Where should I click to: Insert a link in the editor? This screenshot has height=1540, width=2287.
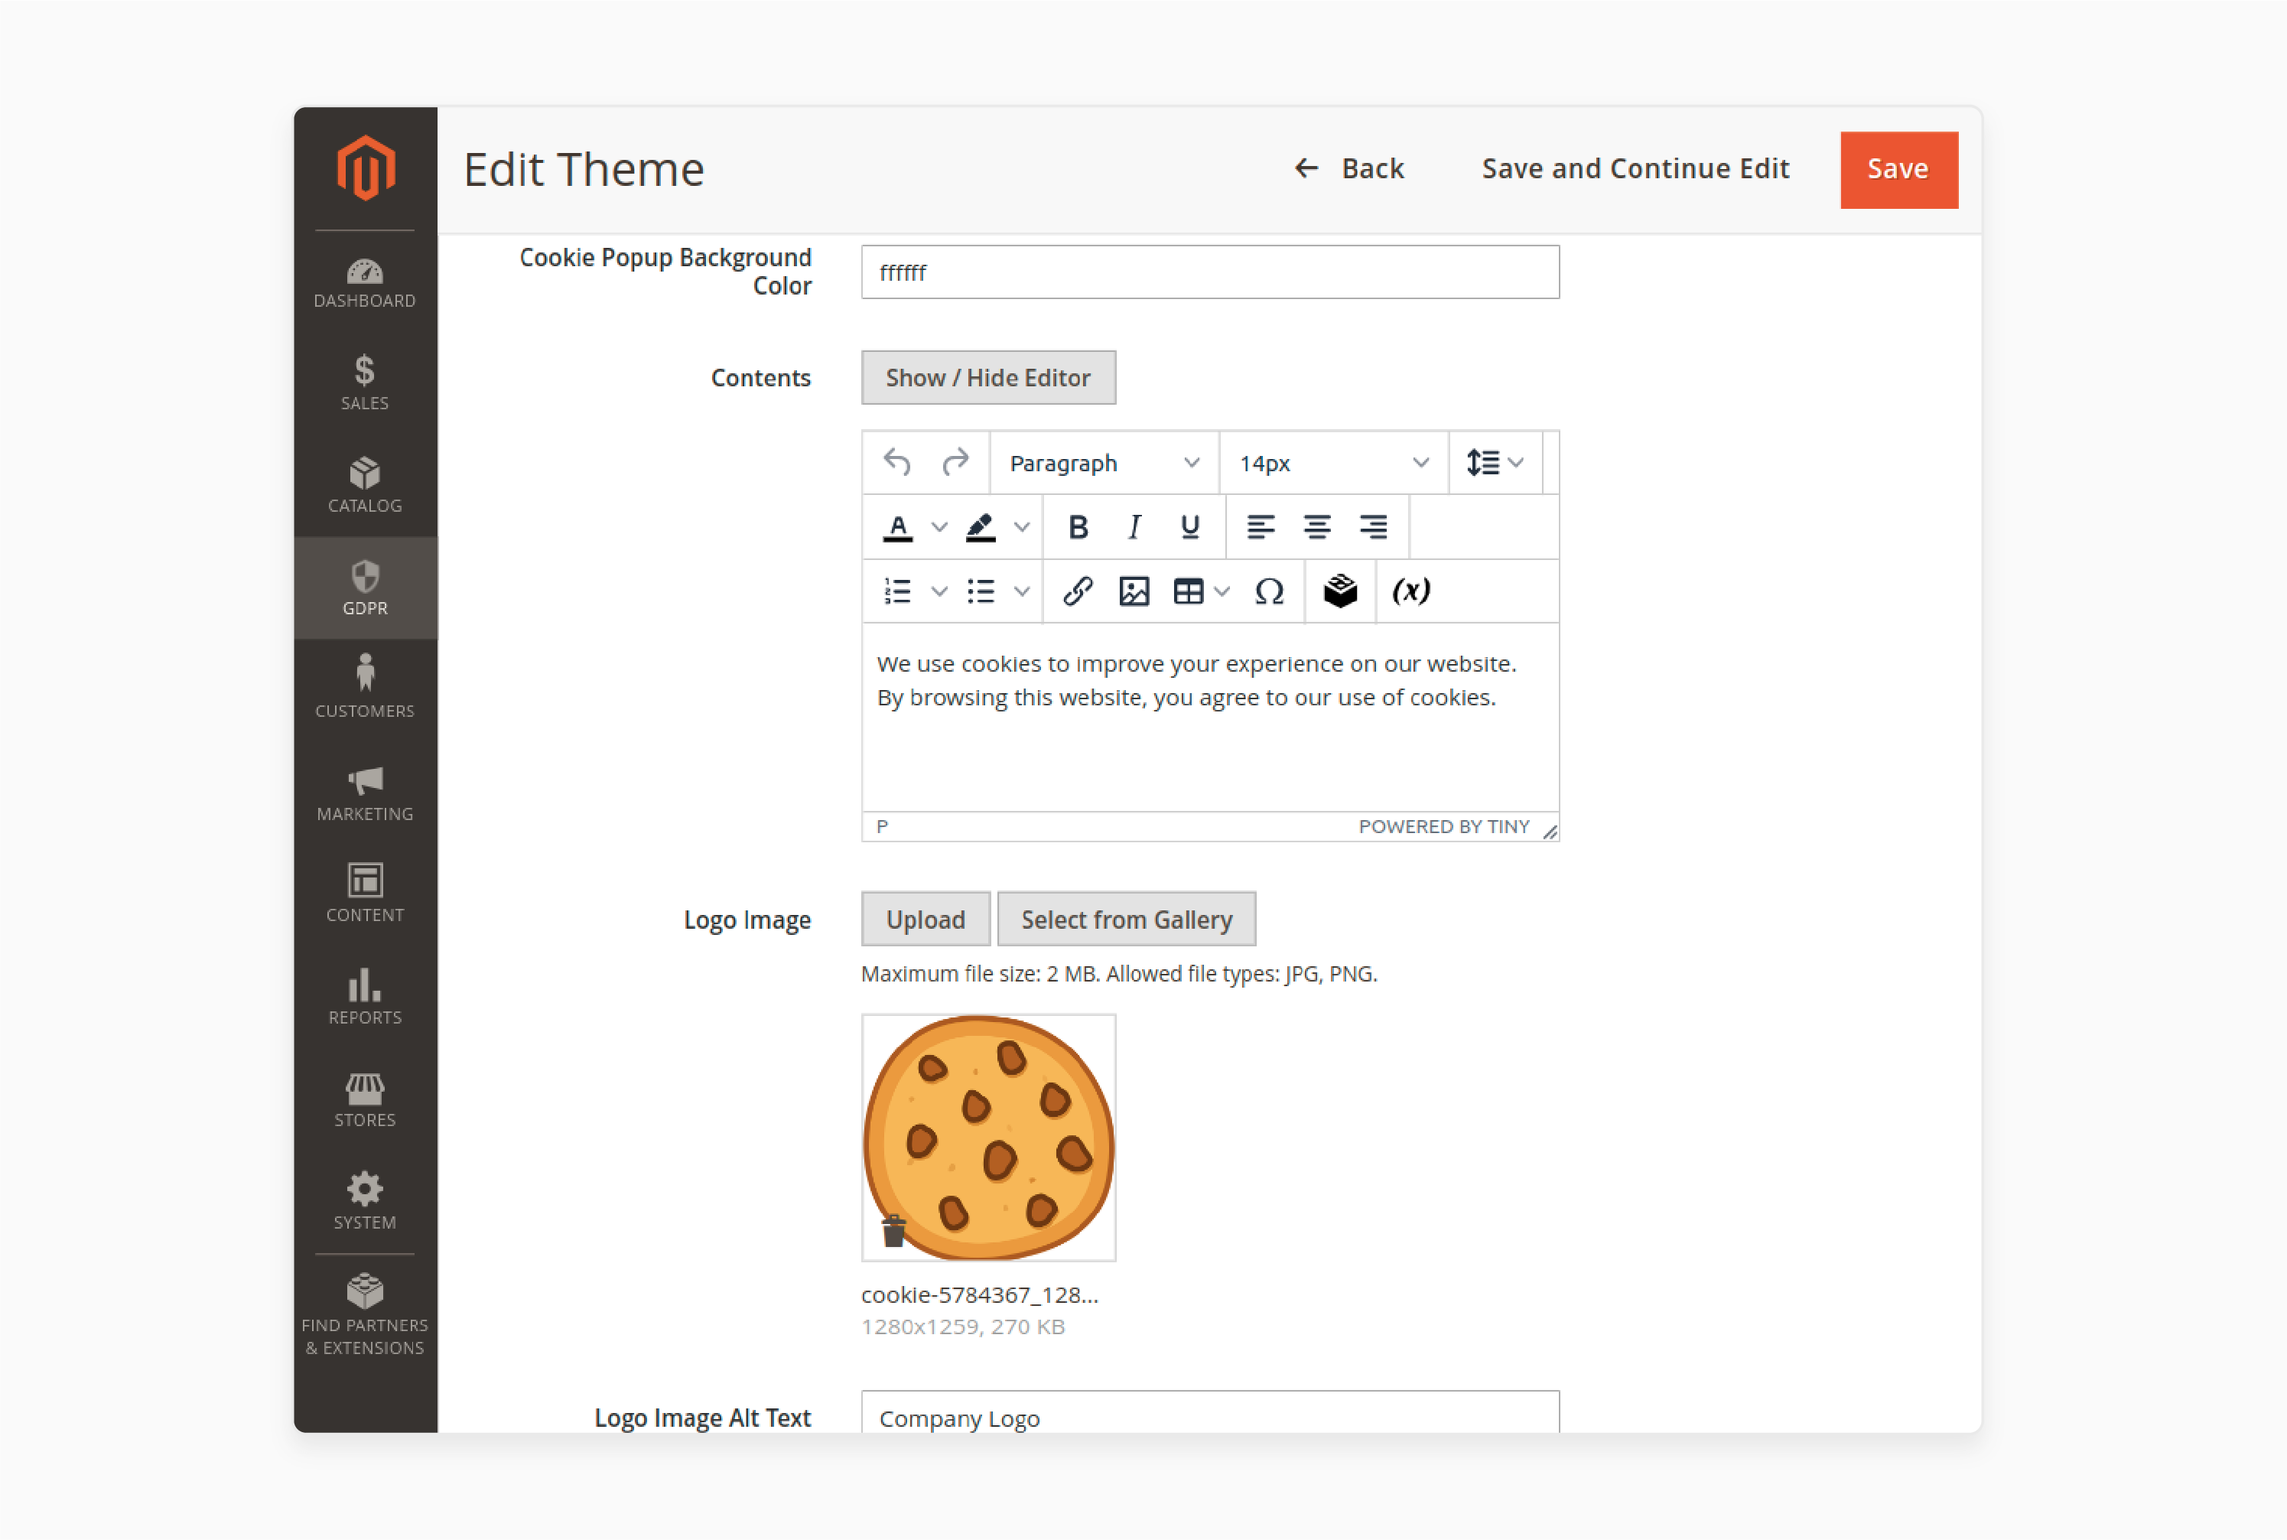(x=1077, y=591)
